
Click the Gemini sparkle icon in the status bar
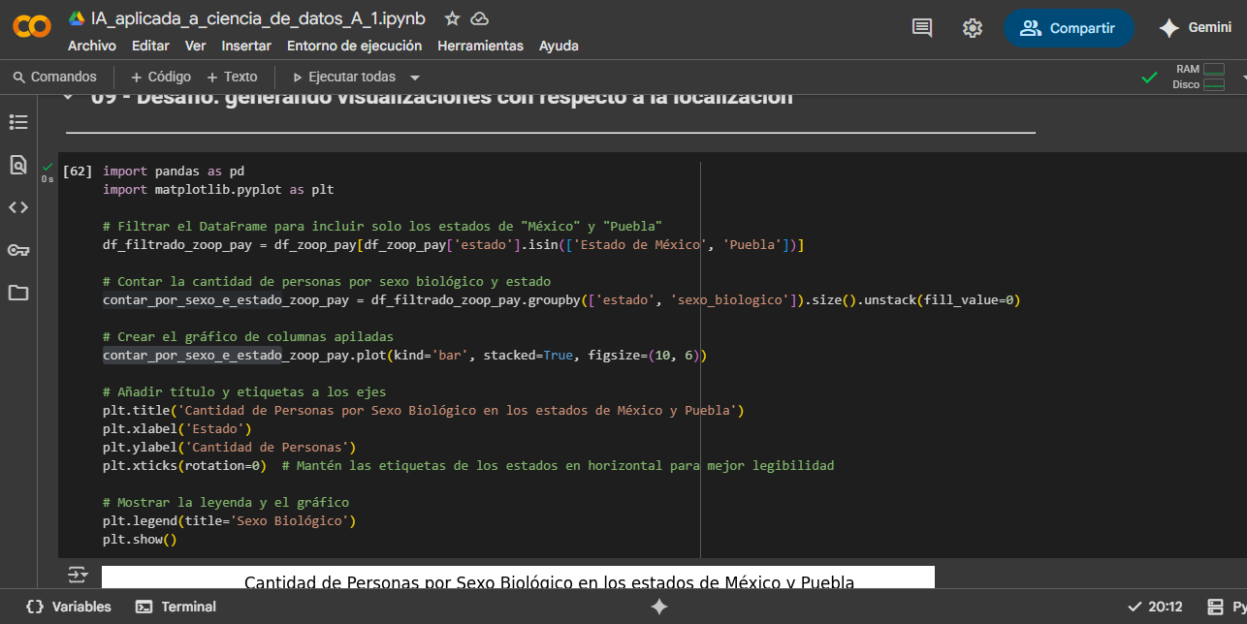pos(659,607)
